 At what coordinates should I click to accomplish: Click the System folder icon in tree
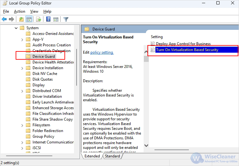(x=22, y=28)
